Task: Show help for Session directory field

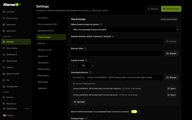Action: (x=113, y=36)
